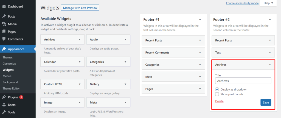Click the Delete link in Archives widget

tap(219, 101)
